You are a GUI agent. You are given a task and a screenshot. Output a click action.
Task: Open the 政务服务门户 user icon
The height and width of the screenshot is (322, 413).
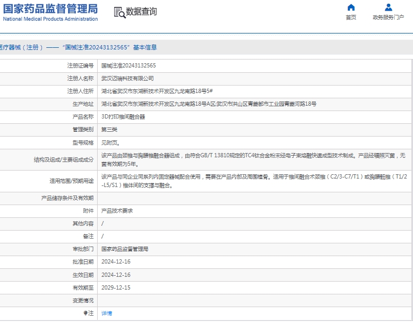tap(388, 7)
